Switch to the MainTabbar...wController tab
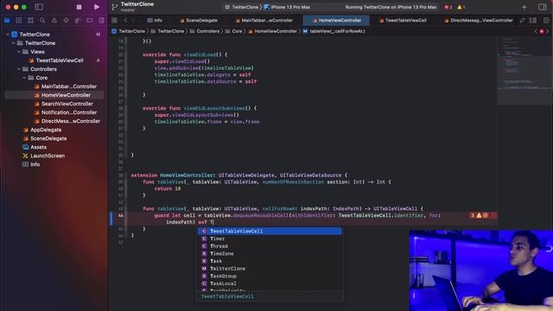The width and height of the screenshot is (553, 311). click(264, 21)
